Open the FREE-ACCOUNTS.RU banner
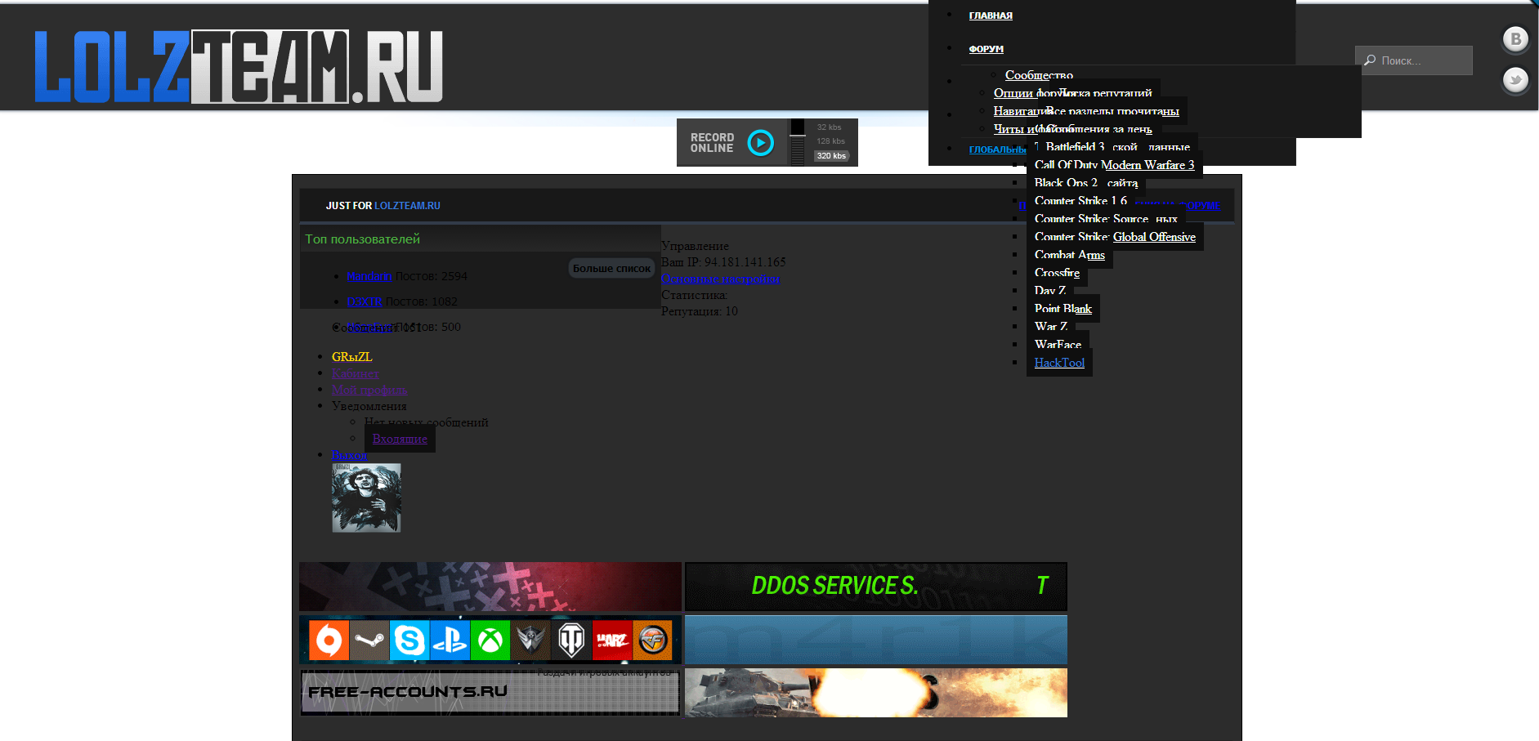 tap(490, 693)
